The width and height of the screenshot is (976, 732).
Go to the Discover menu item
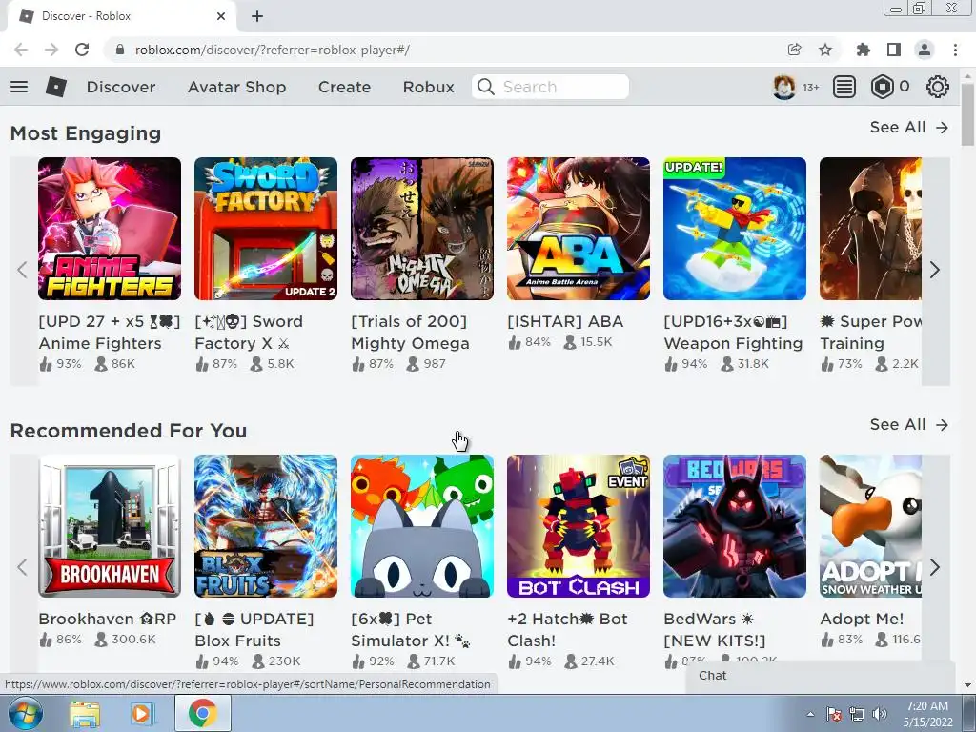pos(121,87)
